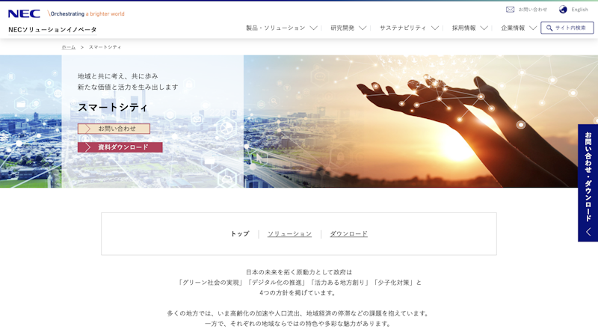
Task: Select the ダウンロード tab
Action: pos(348,234)
